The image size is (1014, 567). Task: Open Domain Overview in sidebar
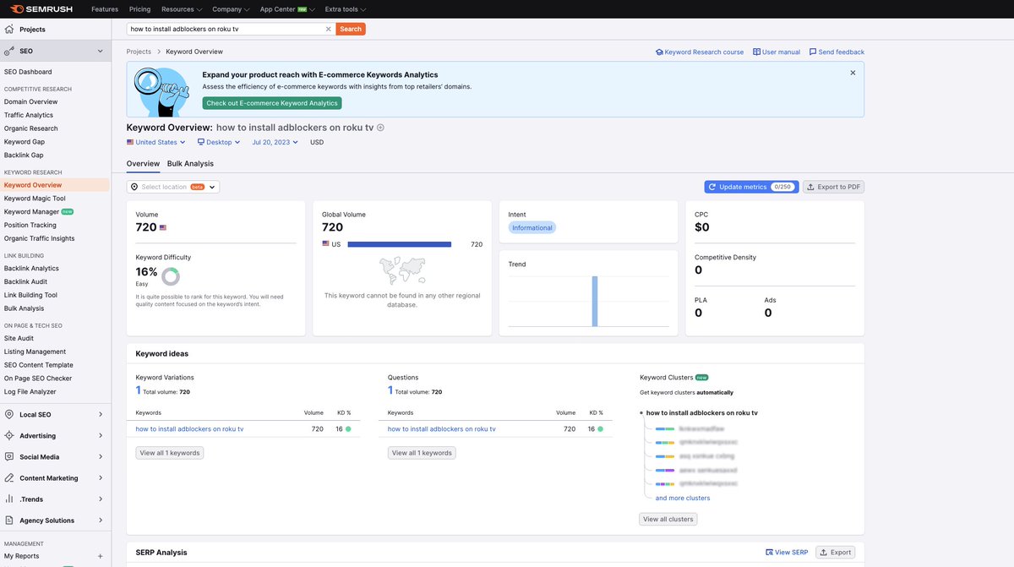click(30, 101)
